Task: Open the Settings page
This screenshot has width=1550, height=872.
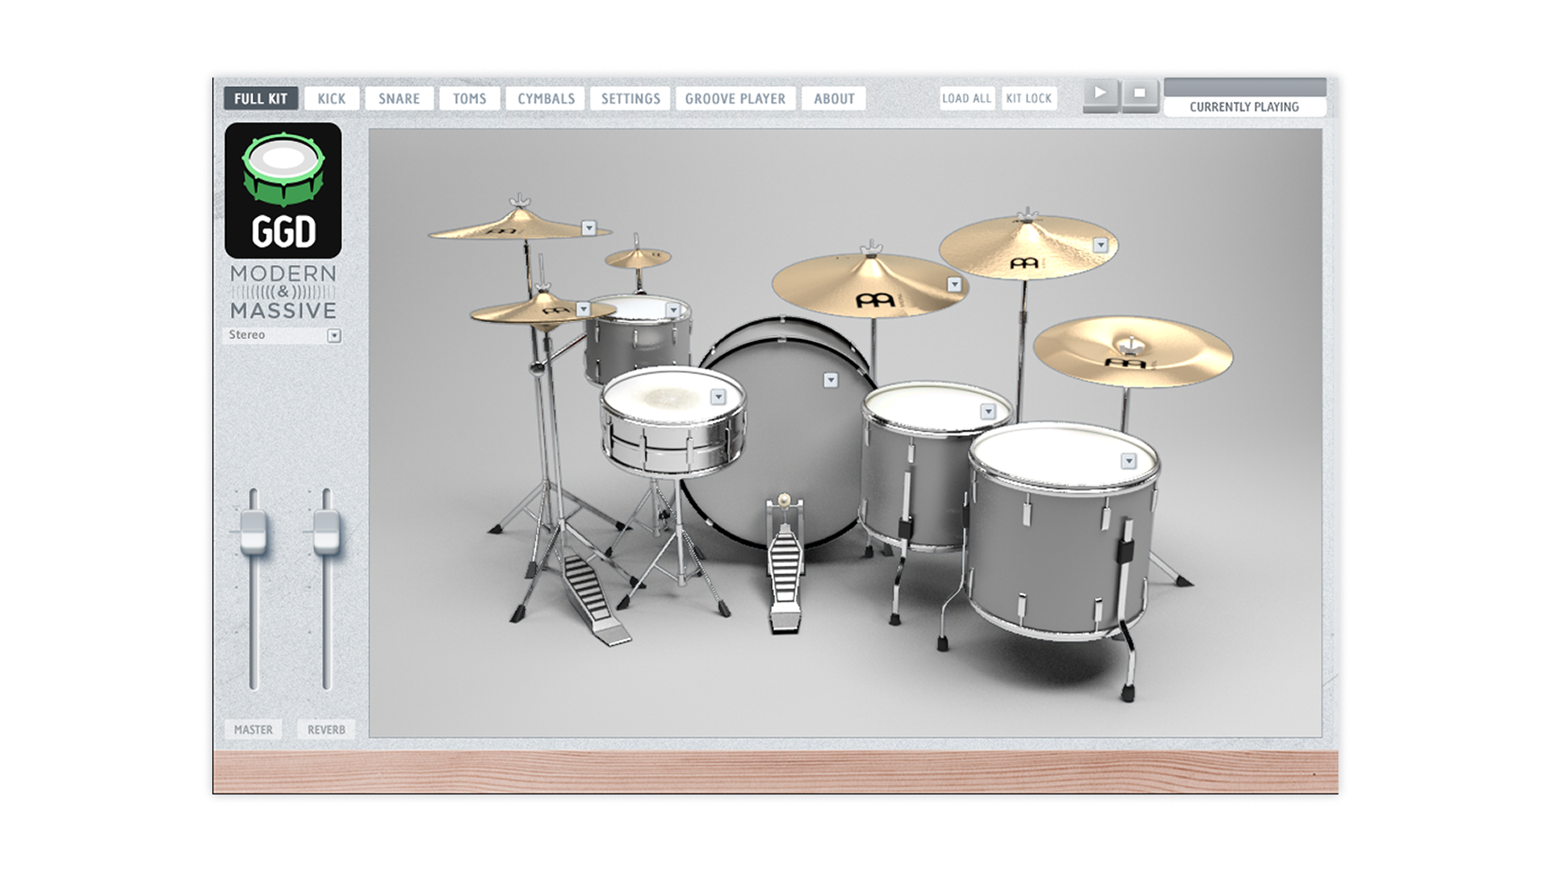Action: (x=630, y=99)
